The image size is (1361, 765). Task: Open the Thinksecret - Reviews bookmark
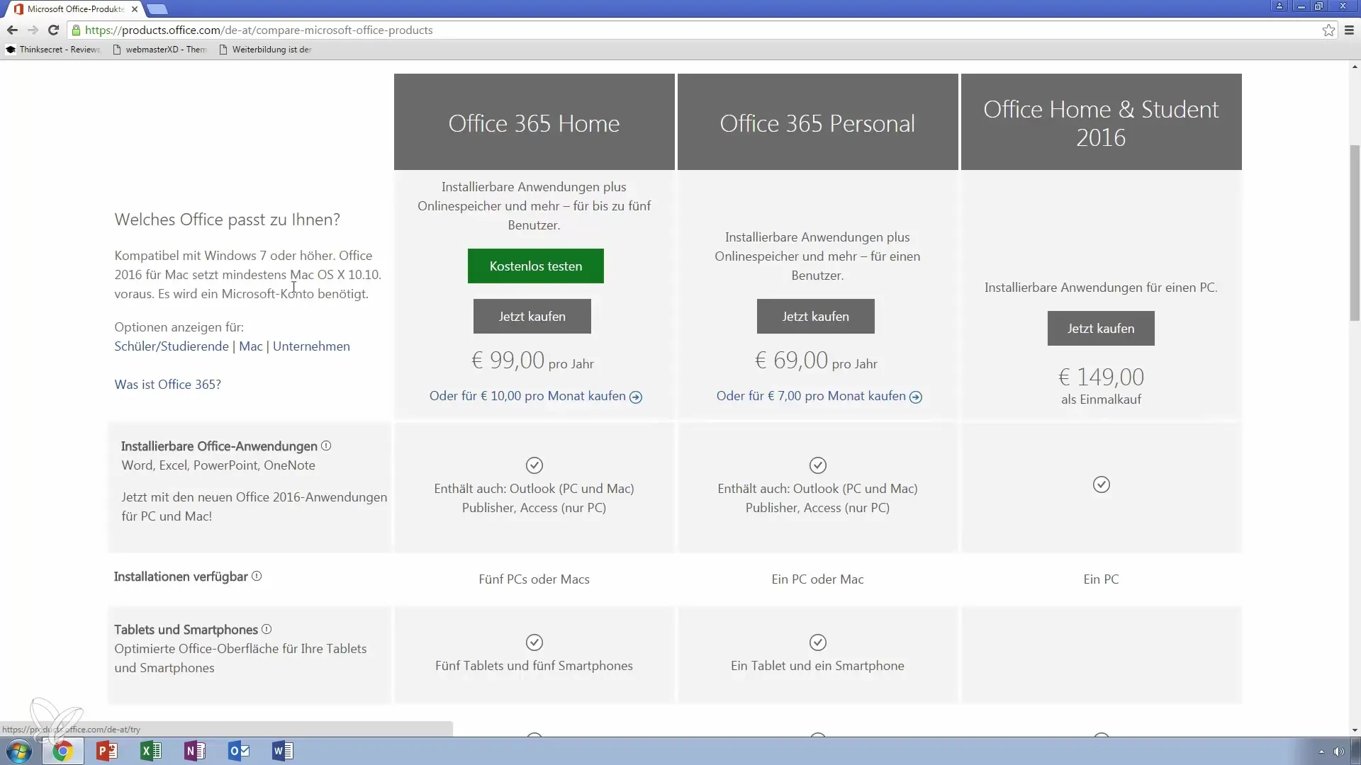(53, 50)
